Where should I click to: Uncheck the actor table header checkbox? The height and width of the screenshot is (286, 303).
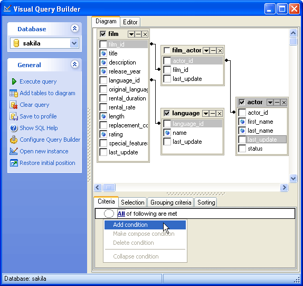[242, 102]
